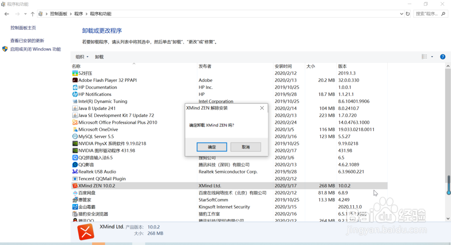Image resolution: width=451 pixels, height=245 pixels.
Task: Click the Microsoft Office Professional Plus icon
Action: (75, 122)
